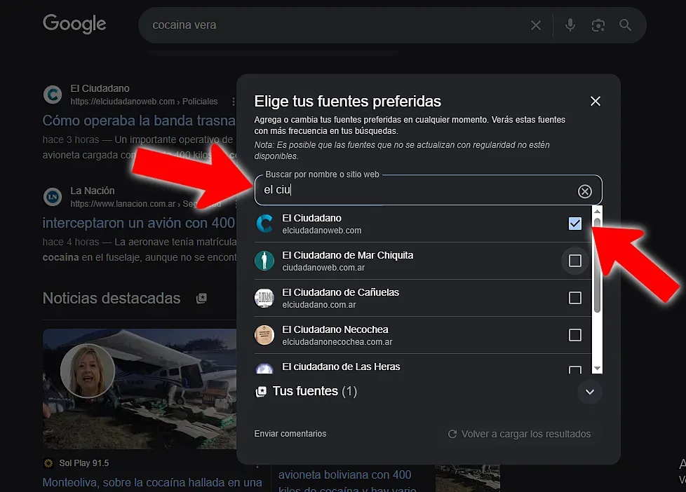Open options menu for El Ciudadano result

233,102
